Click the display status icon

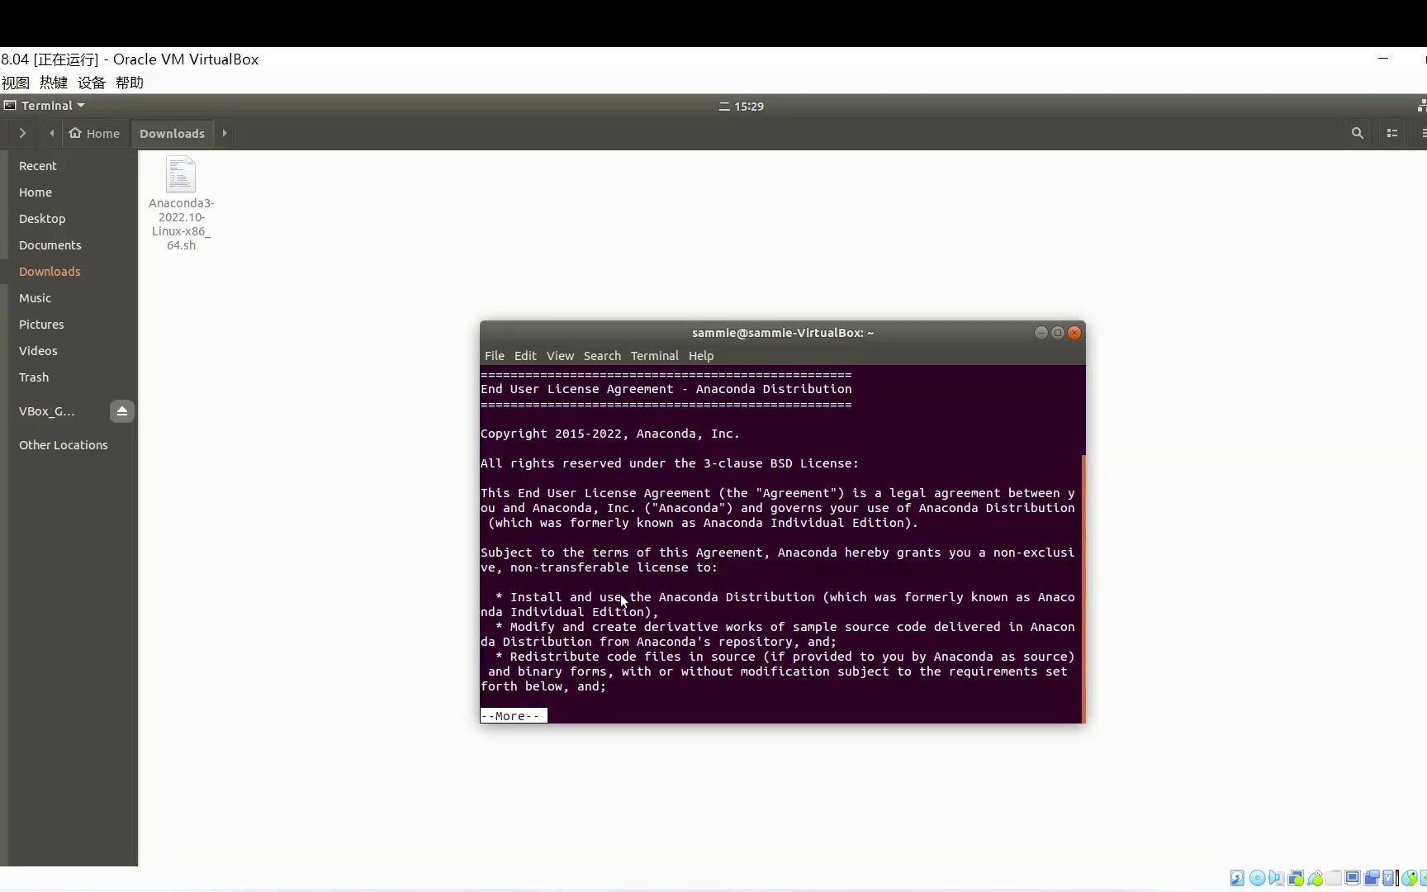coord(1353,878)
